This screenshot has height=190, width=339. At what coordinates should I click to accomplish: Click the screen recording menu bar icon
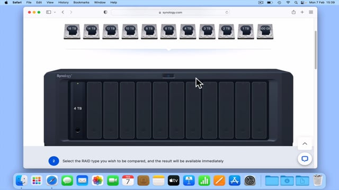(261, 2)
